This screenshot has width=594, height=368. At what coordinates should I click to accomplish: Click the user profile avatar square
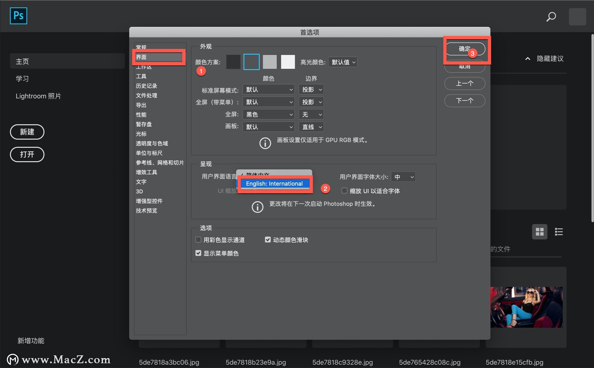tap(577, 17)
